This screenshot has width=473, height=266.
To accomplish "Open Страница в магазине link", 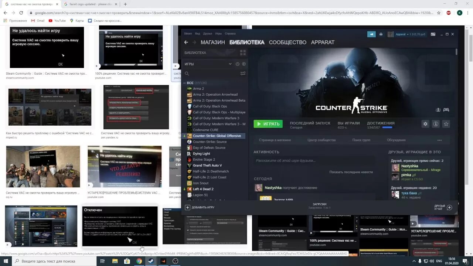I will click(275, 140).
